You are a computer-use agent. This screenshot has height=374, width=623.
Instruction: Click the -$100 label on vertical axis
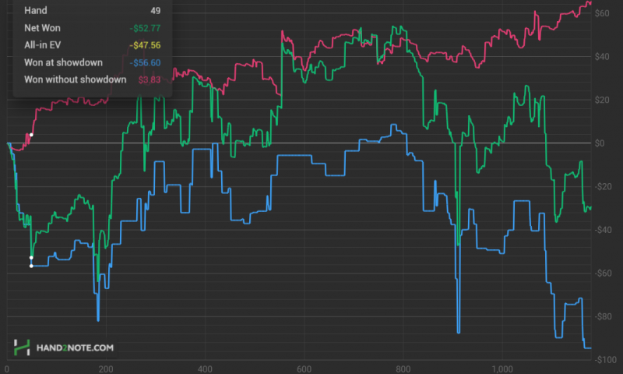pos(606,359)
